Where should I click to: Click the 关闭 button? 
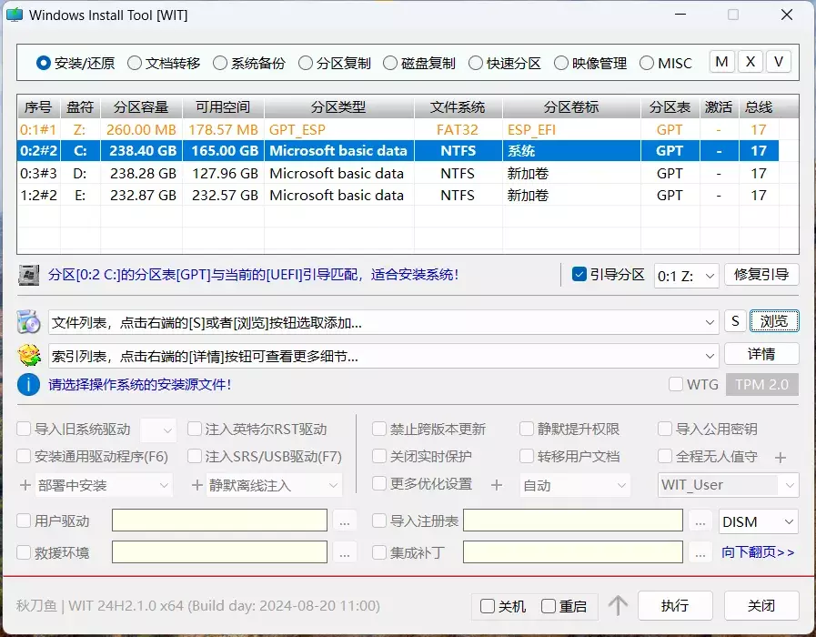pos(761,605)
